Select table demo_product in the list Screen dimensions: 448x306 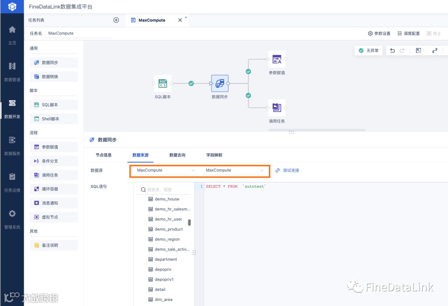(x=166, y=229)
